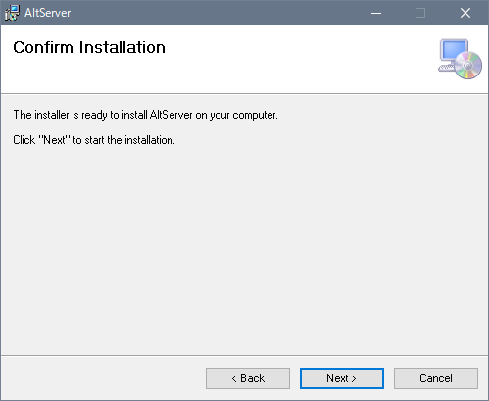Screen dimensions: 489x401
Task: Click the AltServer title bar text
Action: tap(48, 13)
